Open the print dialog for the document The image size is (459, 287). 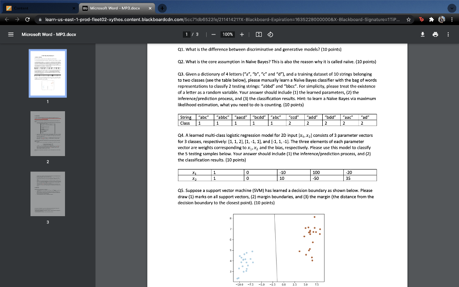point(436,34)
